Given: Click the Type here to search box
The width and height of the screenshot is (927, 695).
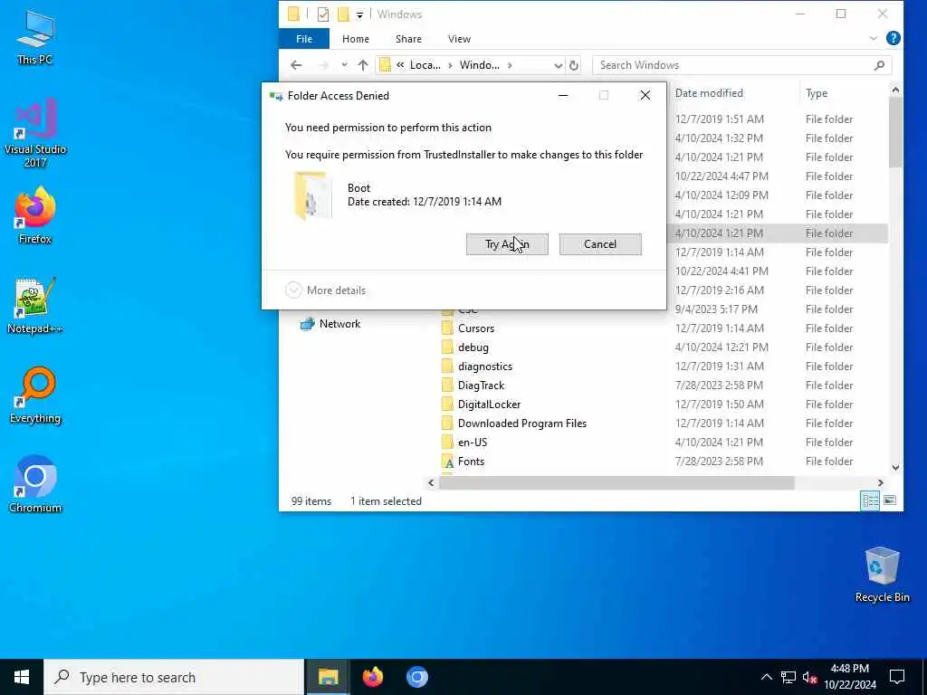Looking at the screenshot, I should pyautogui.click(x=174, y=677).
